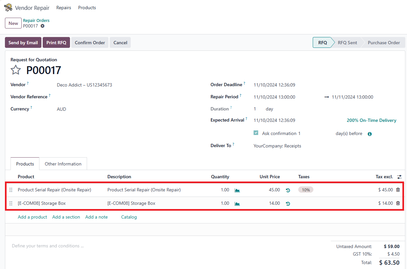Open the Products menu in top bar
The height and width of the screenshot is (269, 407).
click(87, 8)
